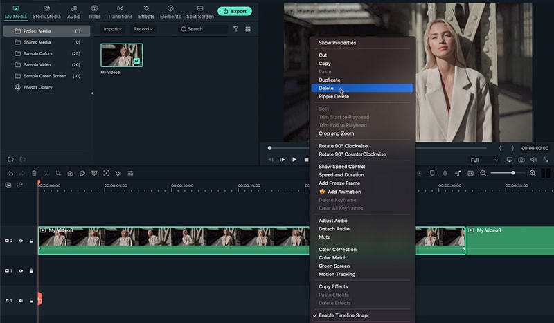Screen dimensions: 554x323
Task: Switch to the Titles tab
Action: click(94, 12)
